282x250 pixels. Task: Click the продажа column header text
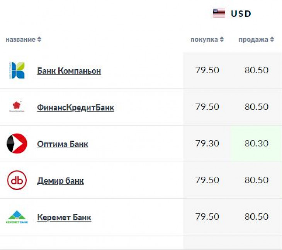(x=253, y=40)
